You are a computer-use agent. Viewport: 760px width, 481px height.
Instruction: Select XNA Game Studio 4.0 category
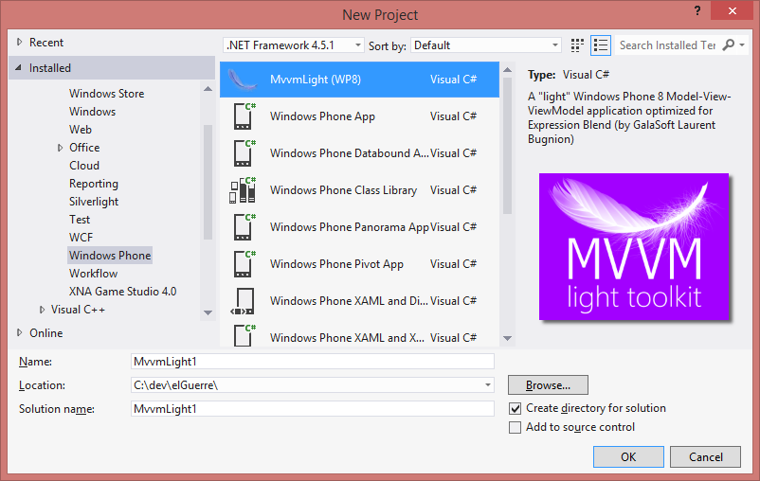click(x=122, y=292)
